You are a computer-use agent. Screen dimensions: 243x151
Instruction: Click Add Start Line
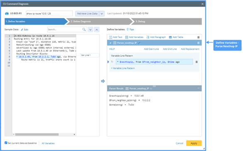[151, 49]
